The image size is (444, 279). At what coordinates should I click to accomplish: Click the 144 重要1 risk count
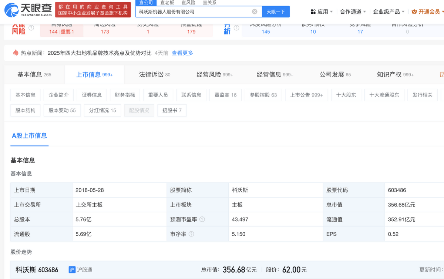coord(61,32)
